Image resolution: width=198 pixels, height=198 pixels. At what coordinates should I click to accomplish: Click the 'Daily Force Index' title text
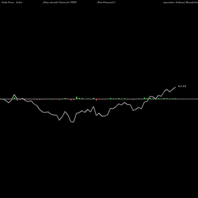[x=12, y=2]
